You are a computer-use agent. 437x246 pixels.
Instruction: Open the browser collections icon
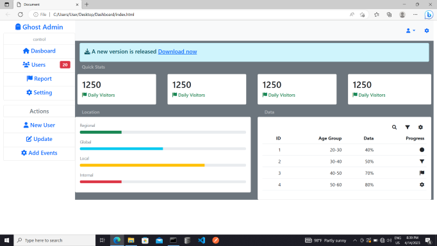click(x=390, y=15)
